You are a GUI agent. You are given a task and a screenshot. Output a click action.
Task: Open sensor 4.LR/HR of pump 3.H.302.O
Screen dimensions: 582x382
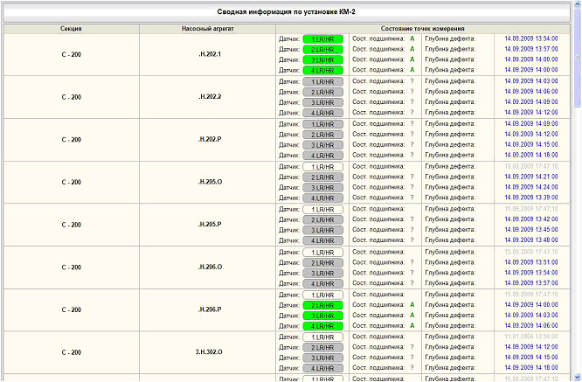(x=322, y=368)
